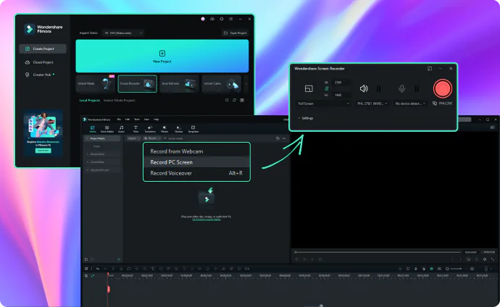
Task: Click the import media folder icon in drop area
Action: point(207,196)
